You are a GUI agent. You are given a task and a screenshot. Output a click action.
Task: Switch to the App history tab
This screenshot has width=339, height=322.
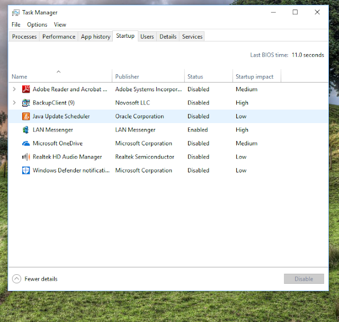click(95, 37)
